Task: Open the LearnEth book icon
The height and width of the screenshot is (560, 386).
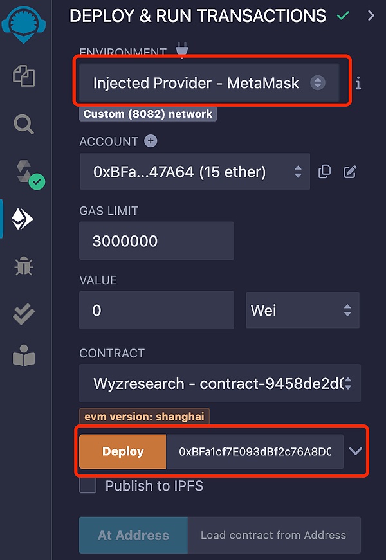Action: click(24, 357)
